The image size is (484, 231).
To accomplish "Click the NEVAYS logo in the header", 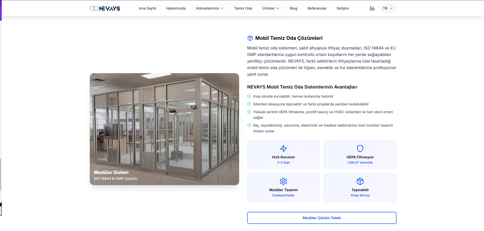I will 105,8.
